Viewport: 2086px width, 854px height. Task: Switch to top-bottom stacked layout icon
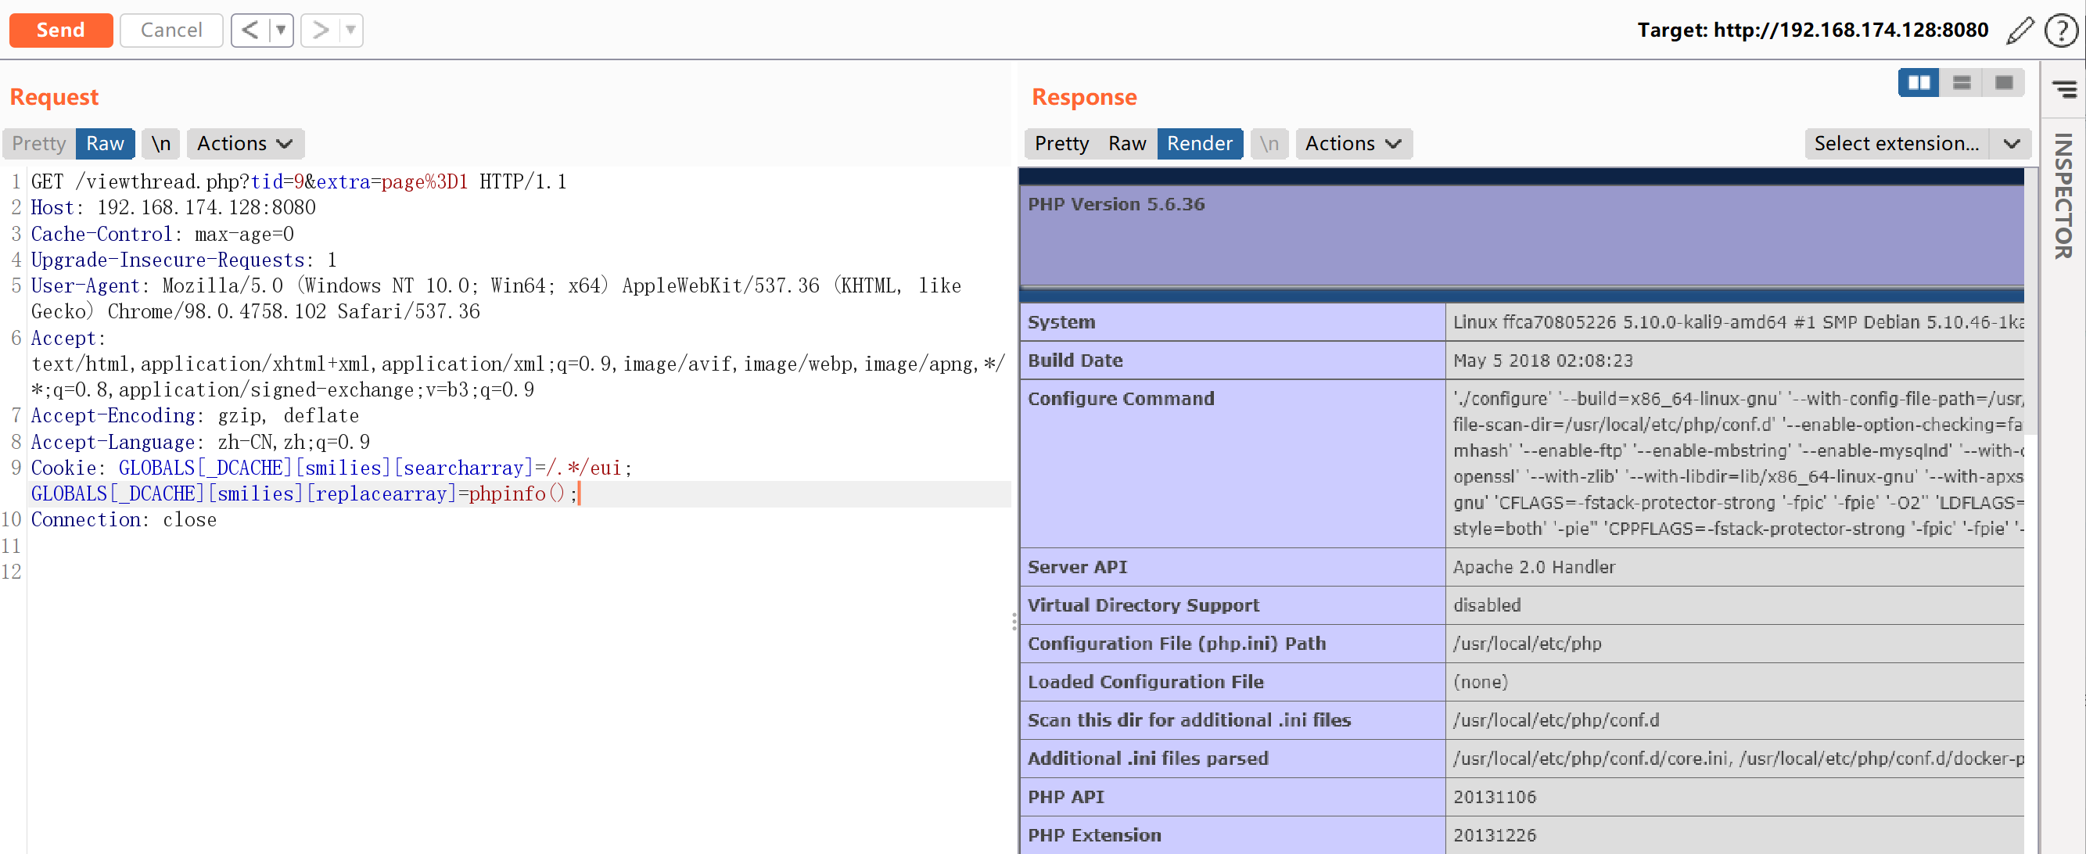pos(1961,83)
